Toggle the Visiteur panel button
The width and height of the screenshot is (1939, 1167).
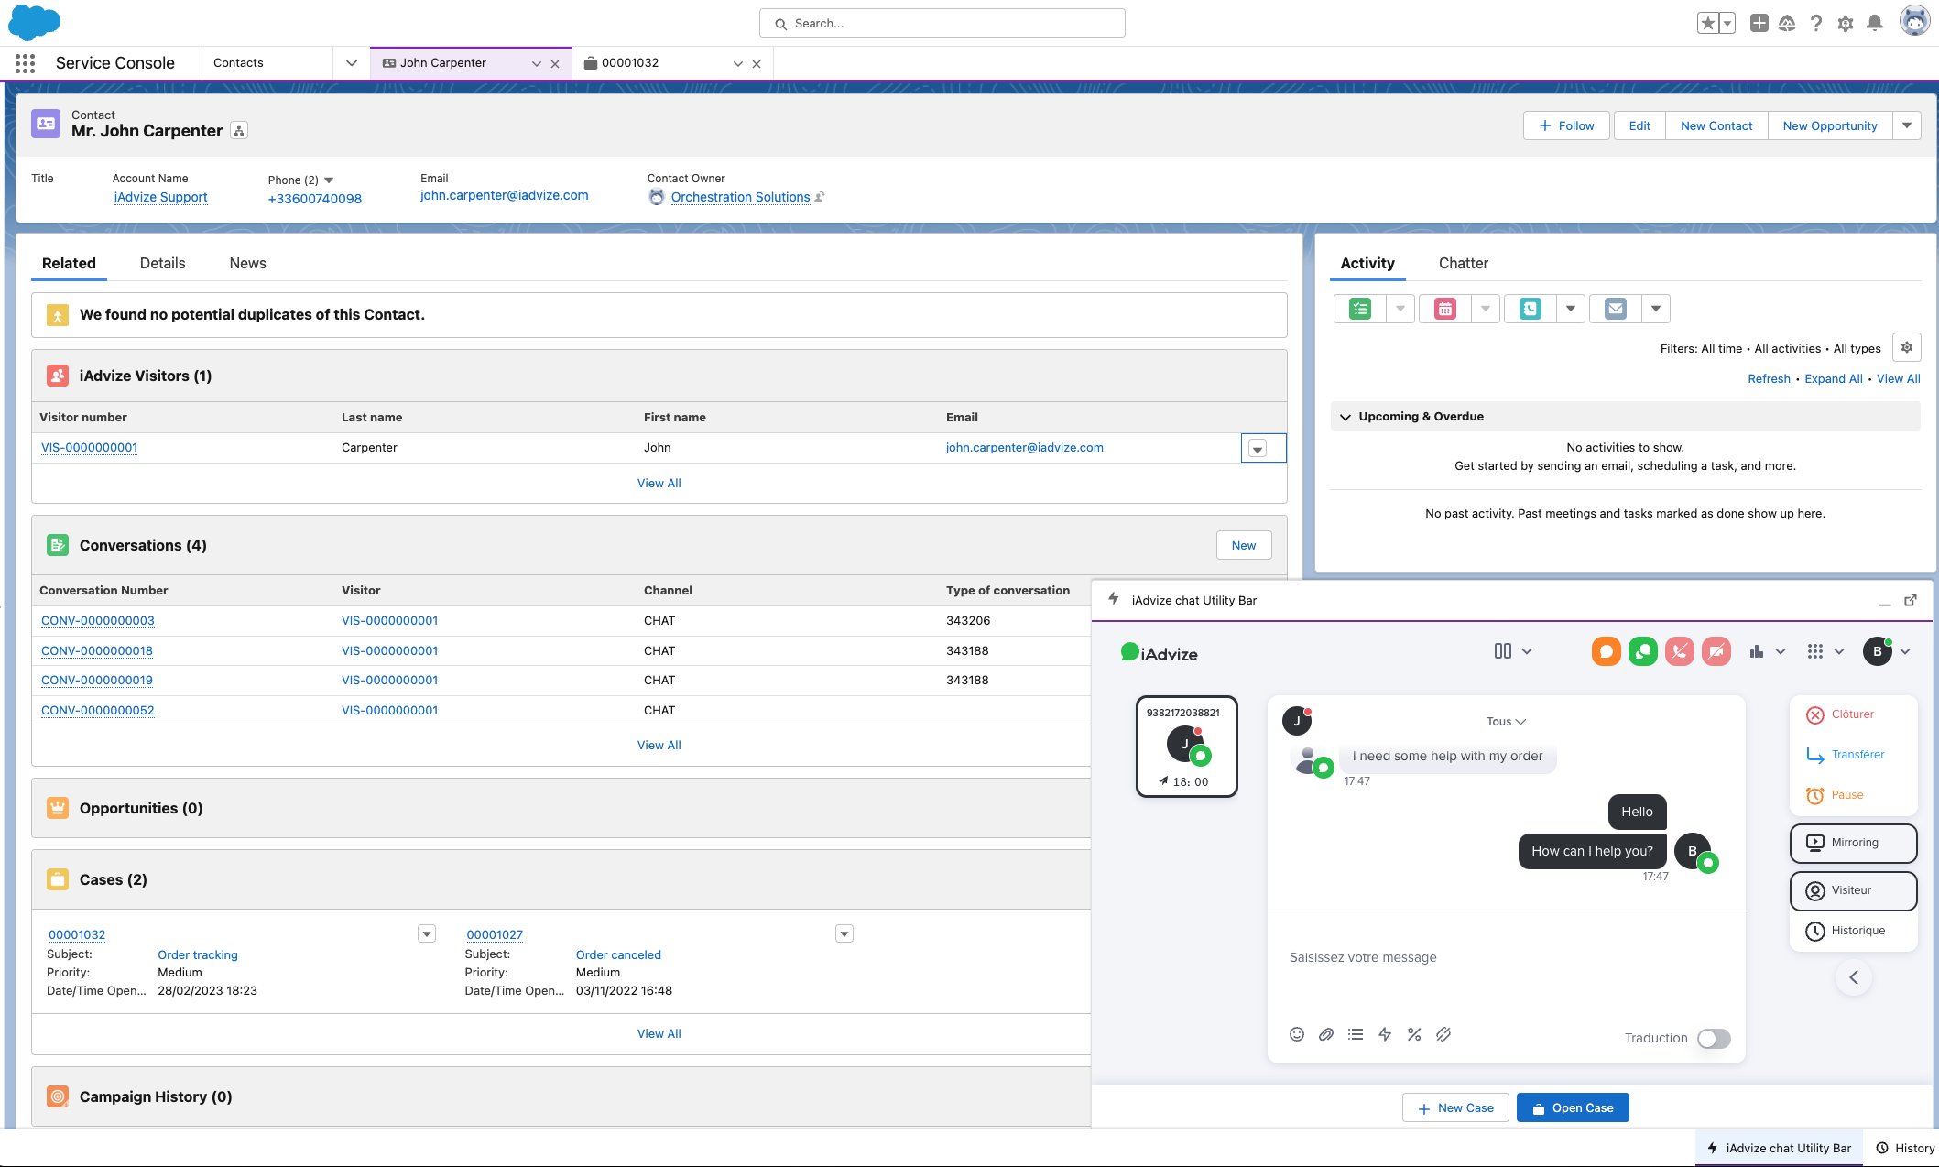pos(1853,890)
